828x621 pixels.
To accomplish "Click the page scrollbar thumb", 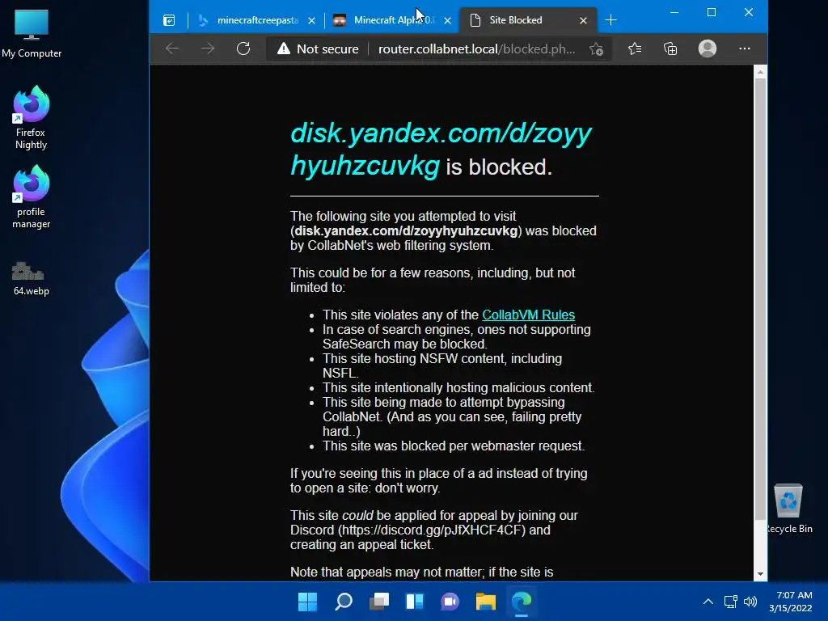I will pos(760,299).
